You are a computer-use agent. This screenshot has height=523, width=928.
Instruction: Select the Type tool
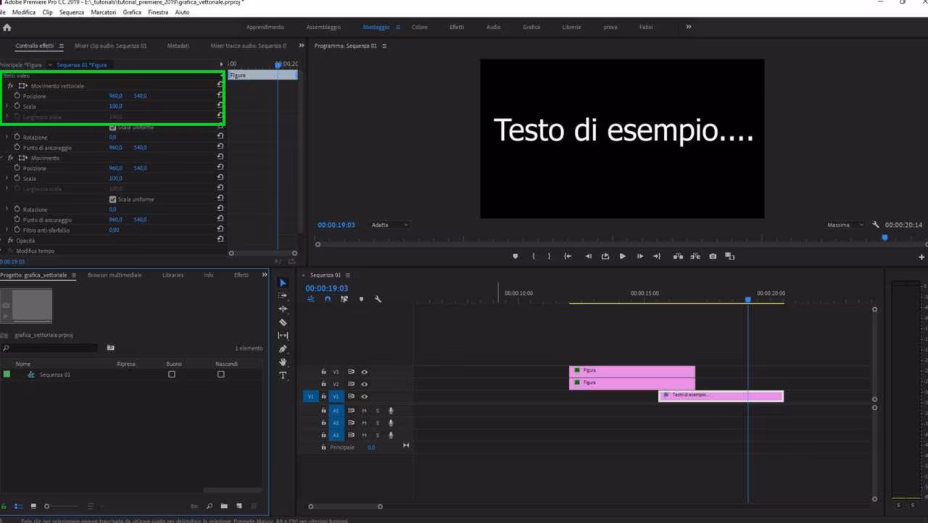pos(283,375)
